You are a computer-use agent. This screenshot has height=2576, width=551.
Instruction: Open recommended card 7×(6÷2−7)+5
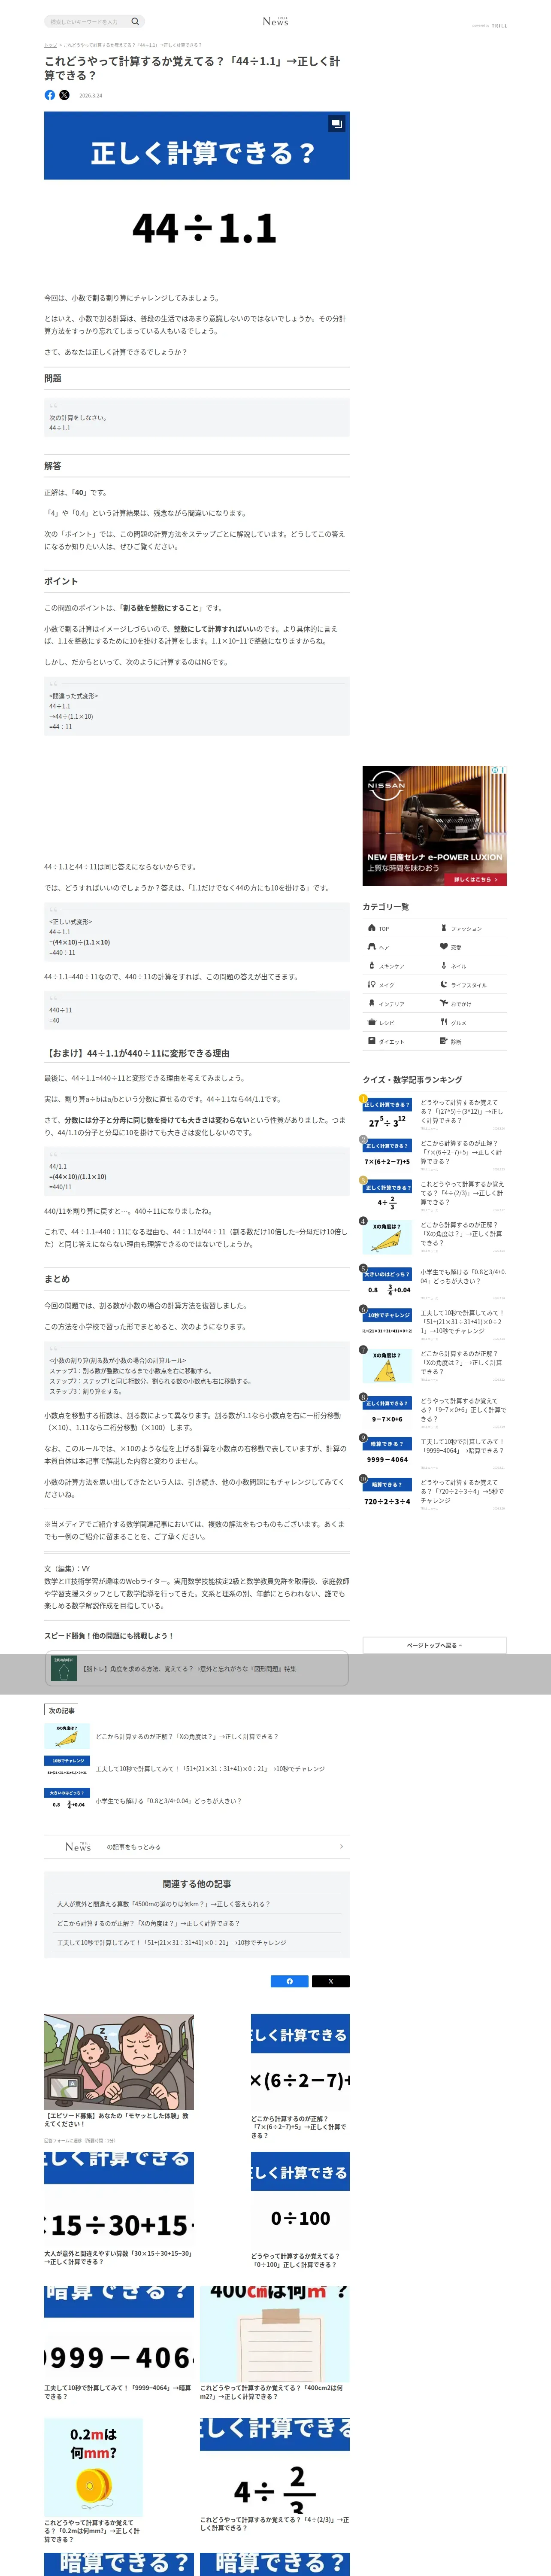300,2078
